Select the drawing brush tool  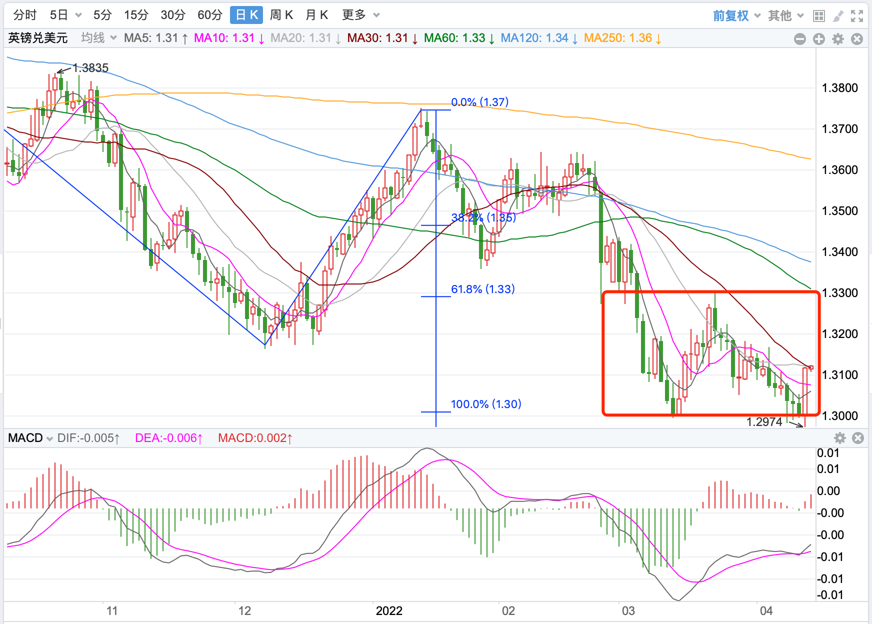(838, 16)
